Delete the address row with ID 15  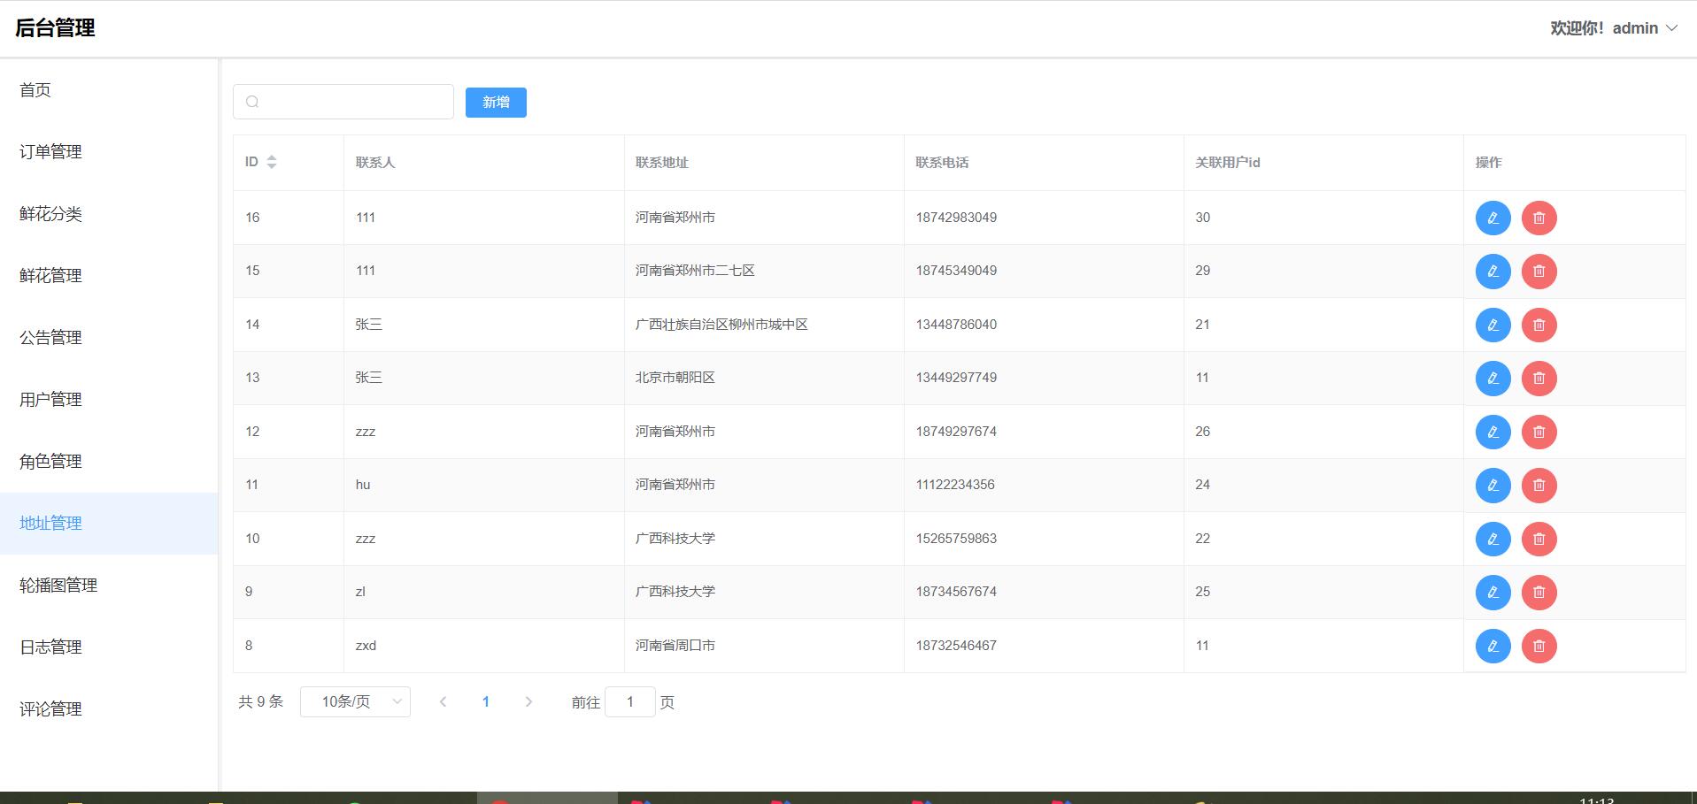point(1539,271)
